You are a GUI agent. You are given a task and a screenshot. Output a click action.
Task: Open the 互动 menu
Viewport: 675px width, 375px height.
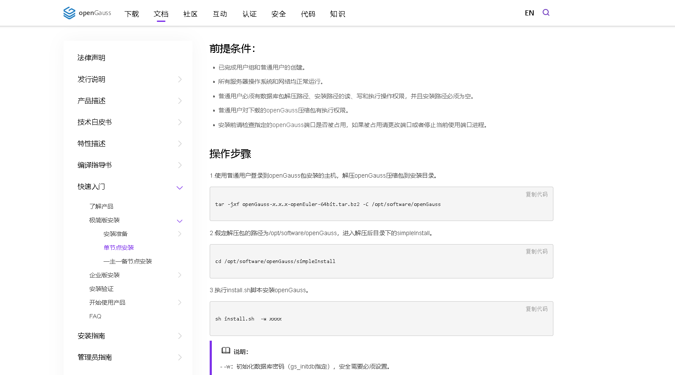(220, 14)
